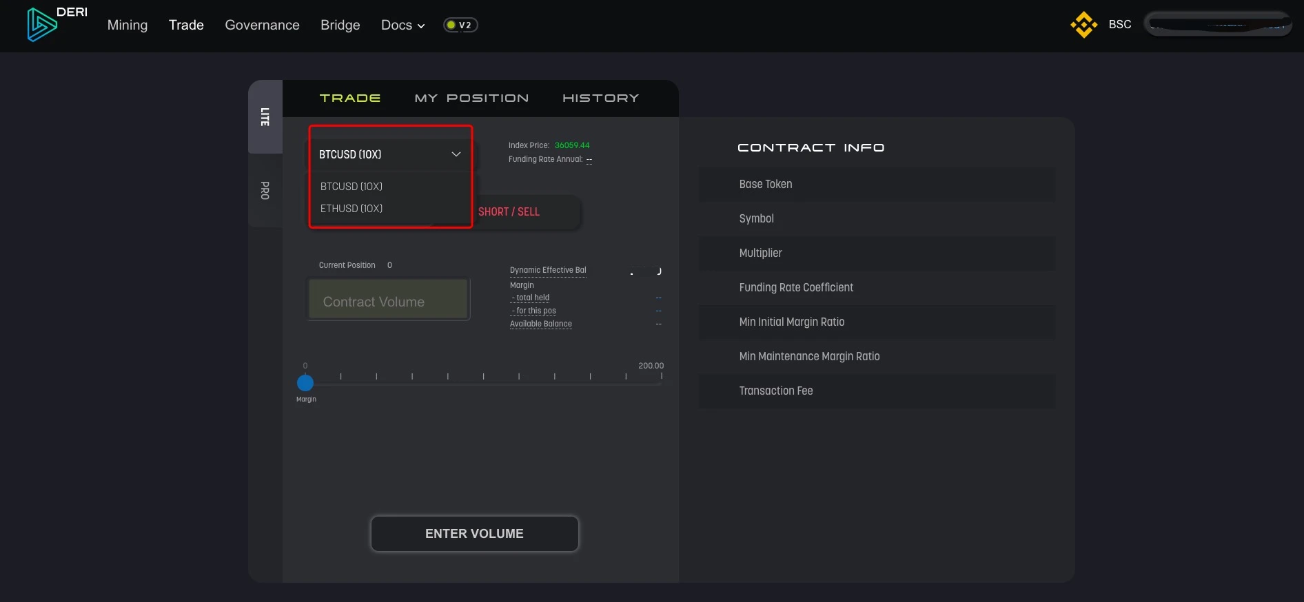Click the wallet address button

click(1217, 24)
